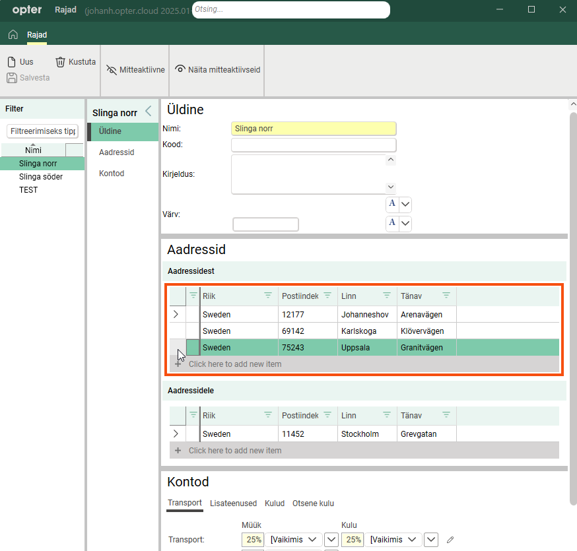
Task: Open the first Värv color picker dropdown
Action: coord(405,204)
